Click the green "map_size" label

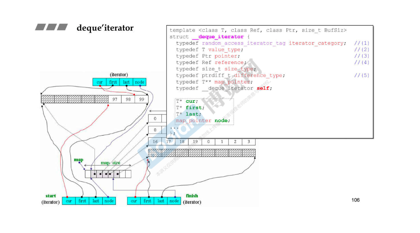click(x=110, y=163)
